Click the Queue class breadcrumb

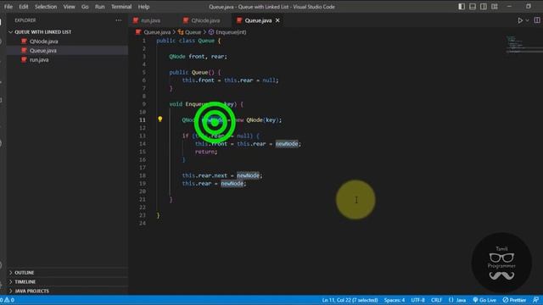[193, 32]
